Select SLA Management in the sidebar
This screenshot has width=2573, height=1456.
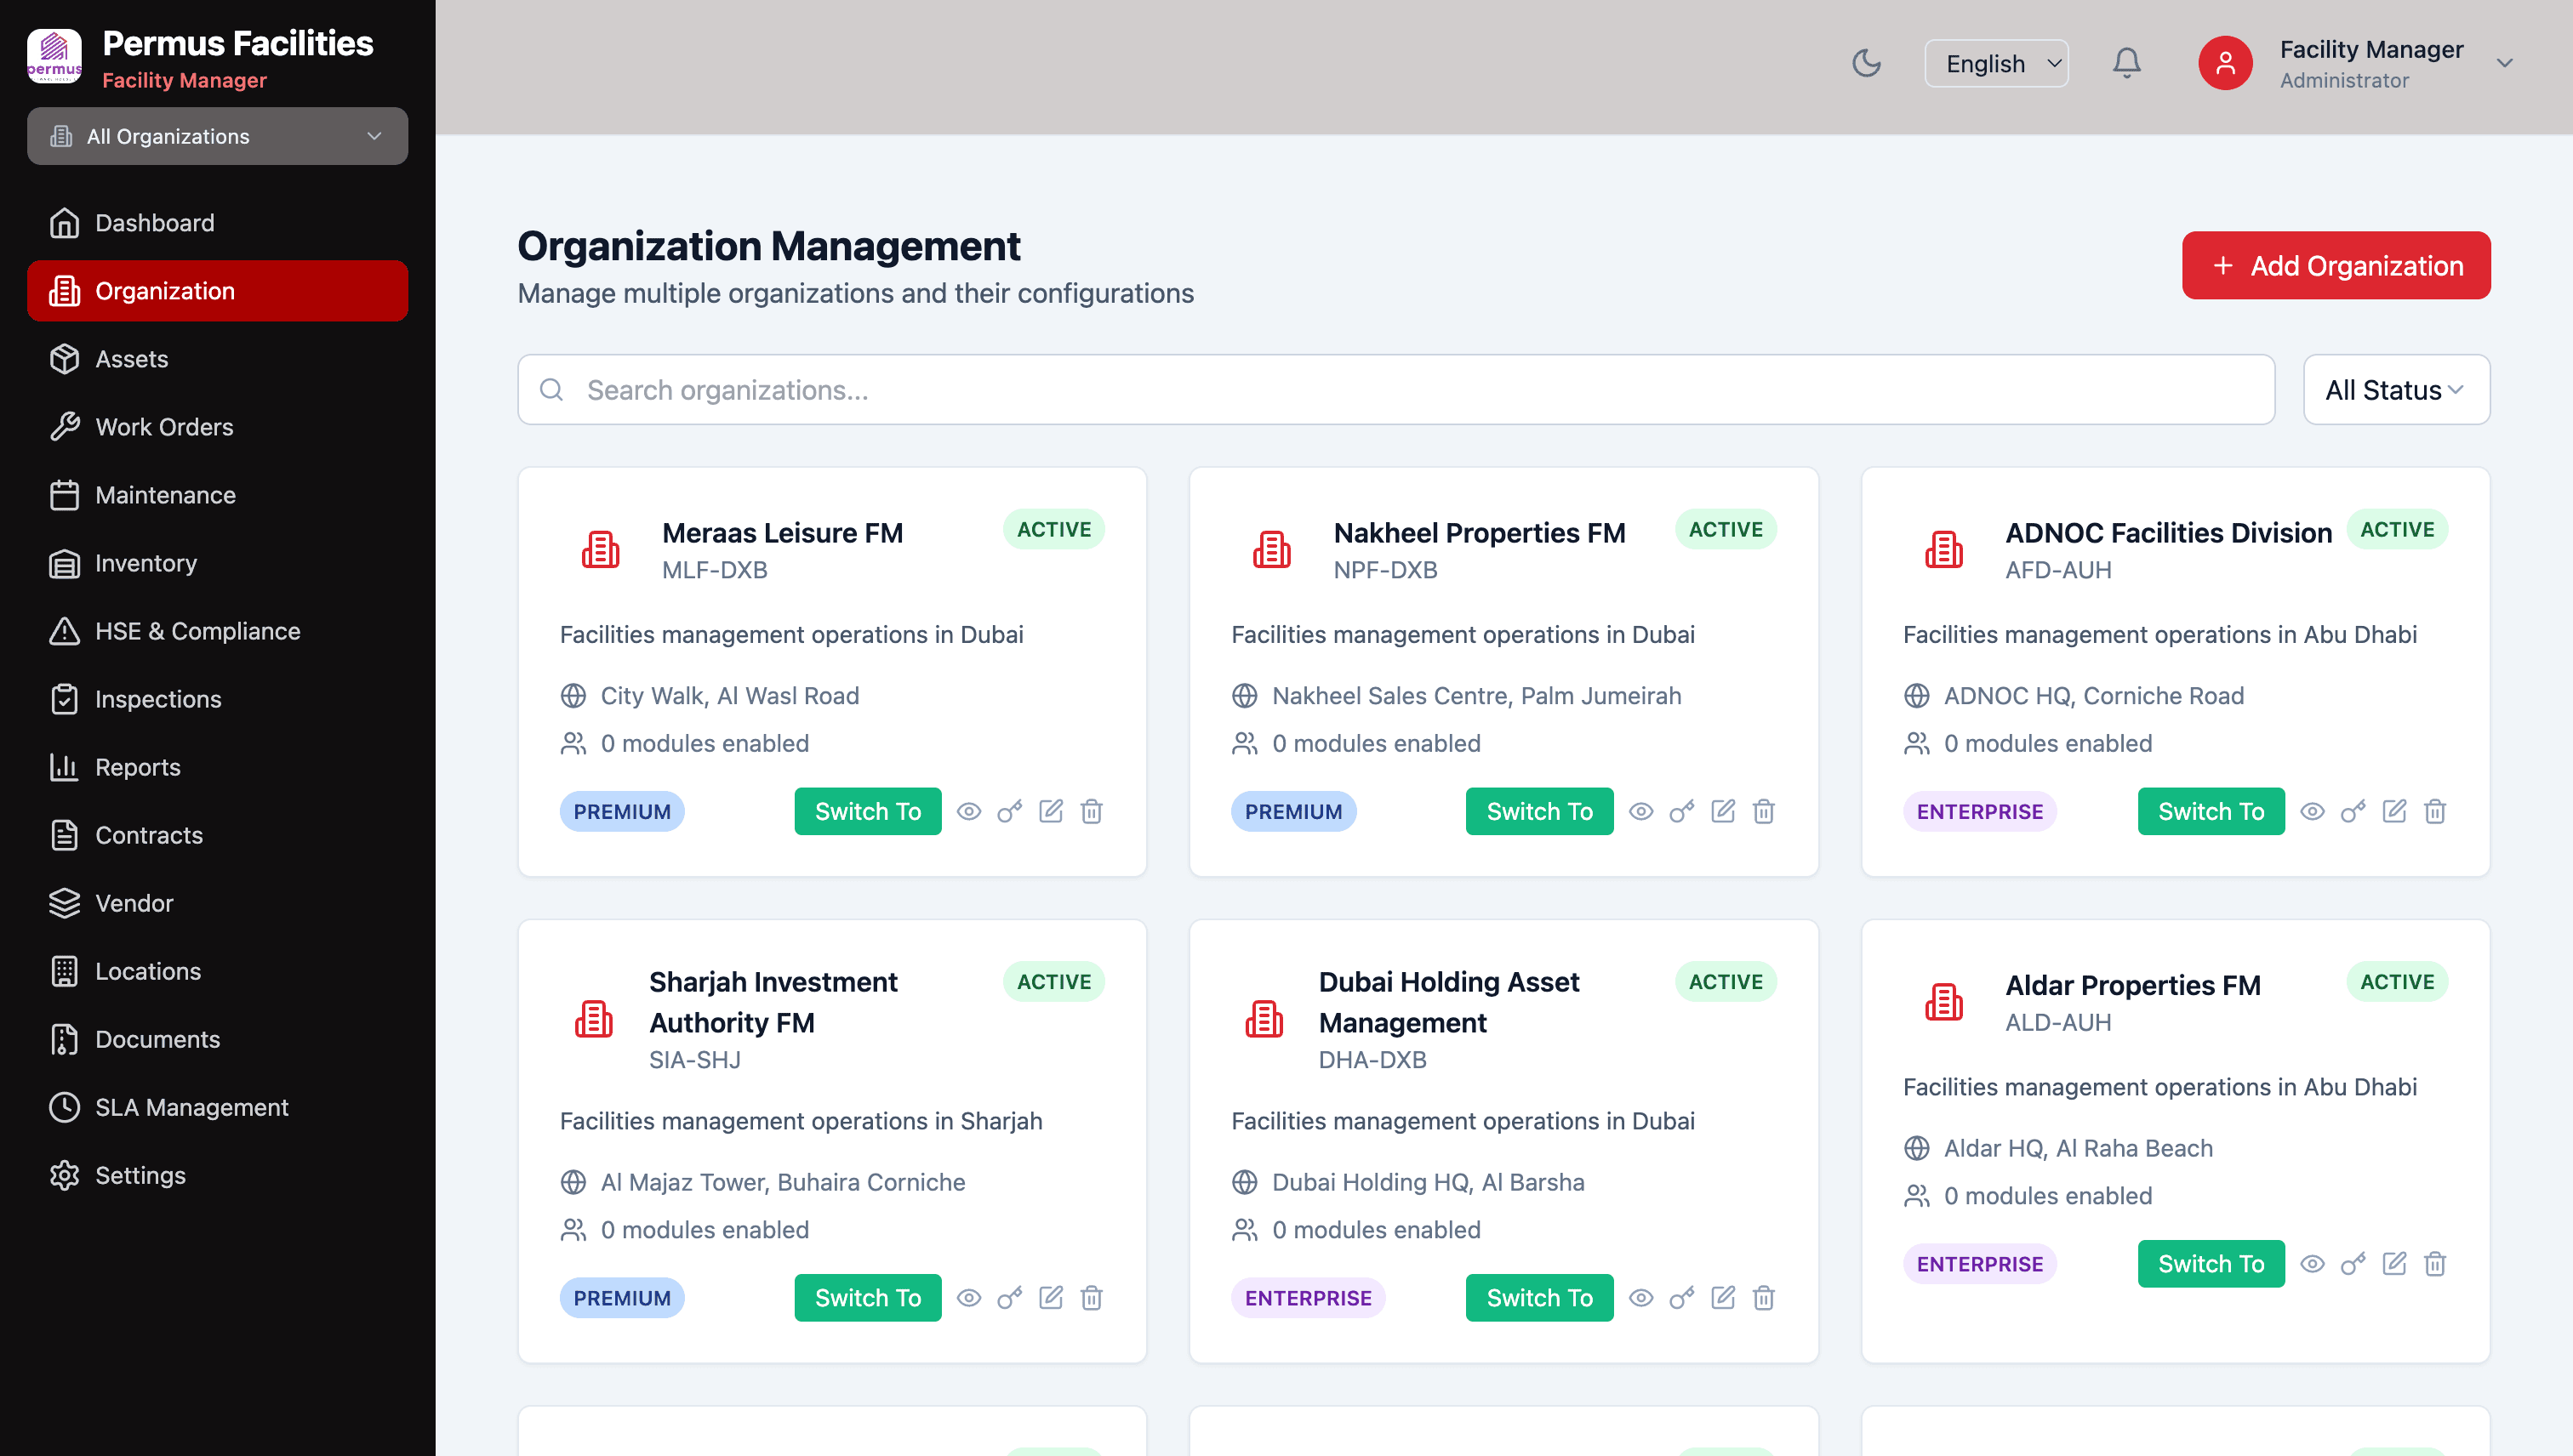[191, 1107]
